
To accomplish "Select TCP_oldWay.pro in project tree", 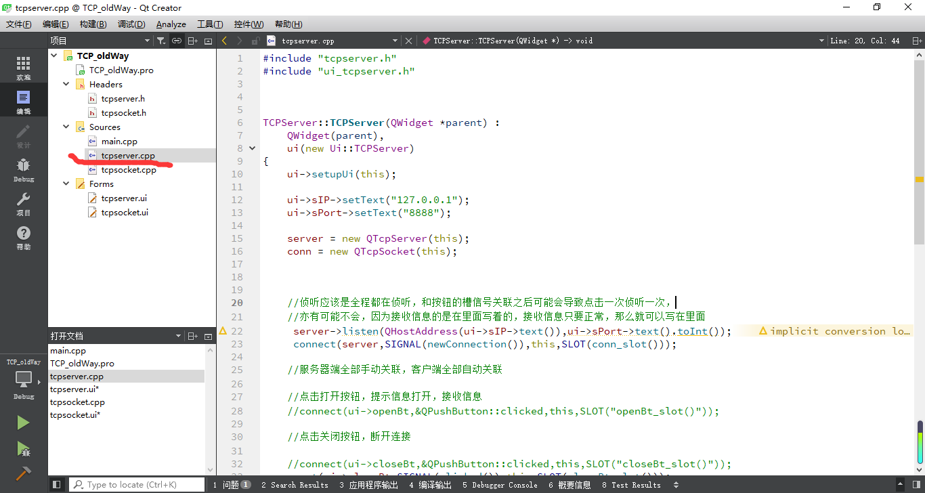I will pos(121,70).
